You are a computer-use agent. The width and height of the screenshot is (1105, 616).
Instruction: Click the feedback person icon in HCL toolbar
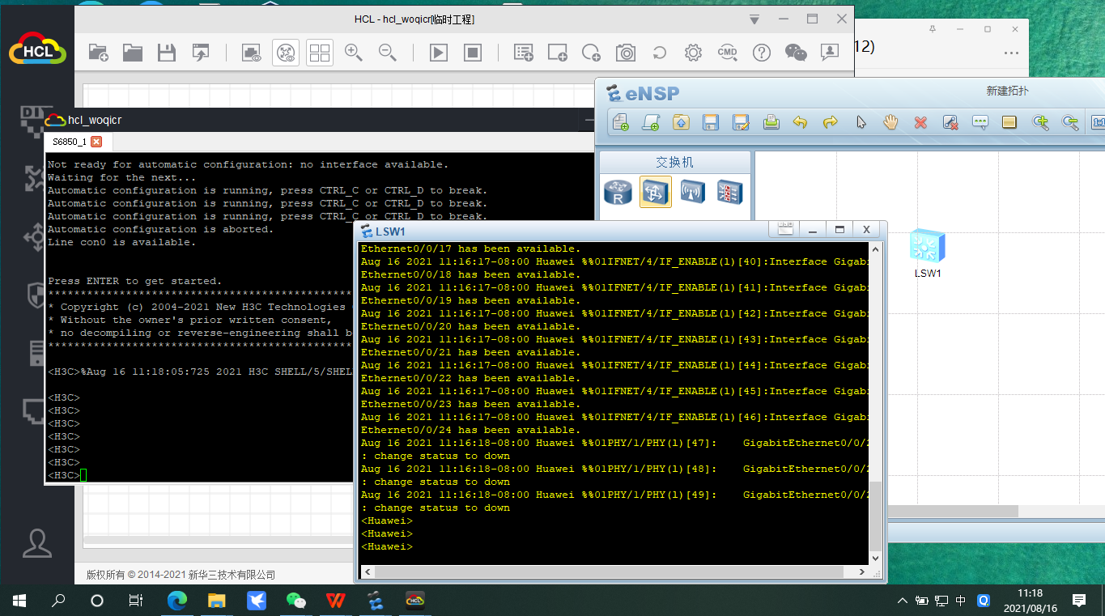click(x=830, y=53)
